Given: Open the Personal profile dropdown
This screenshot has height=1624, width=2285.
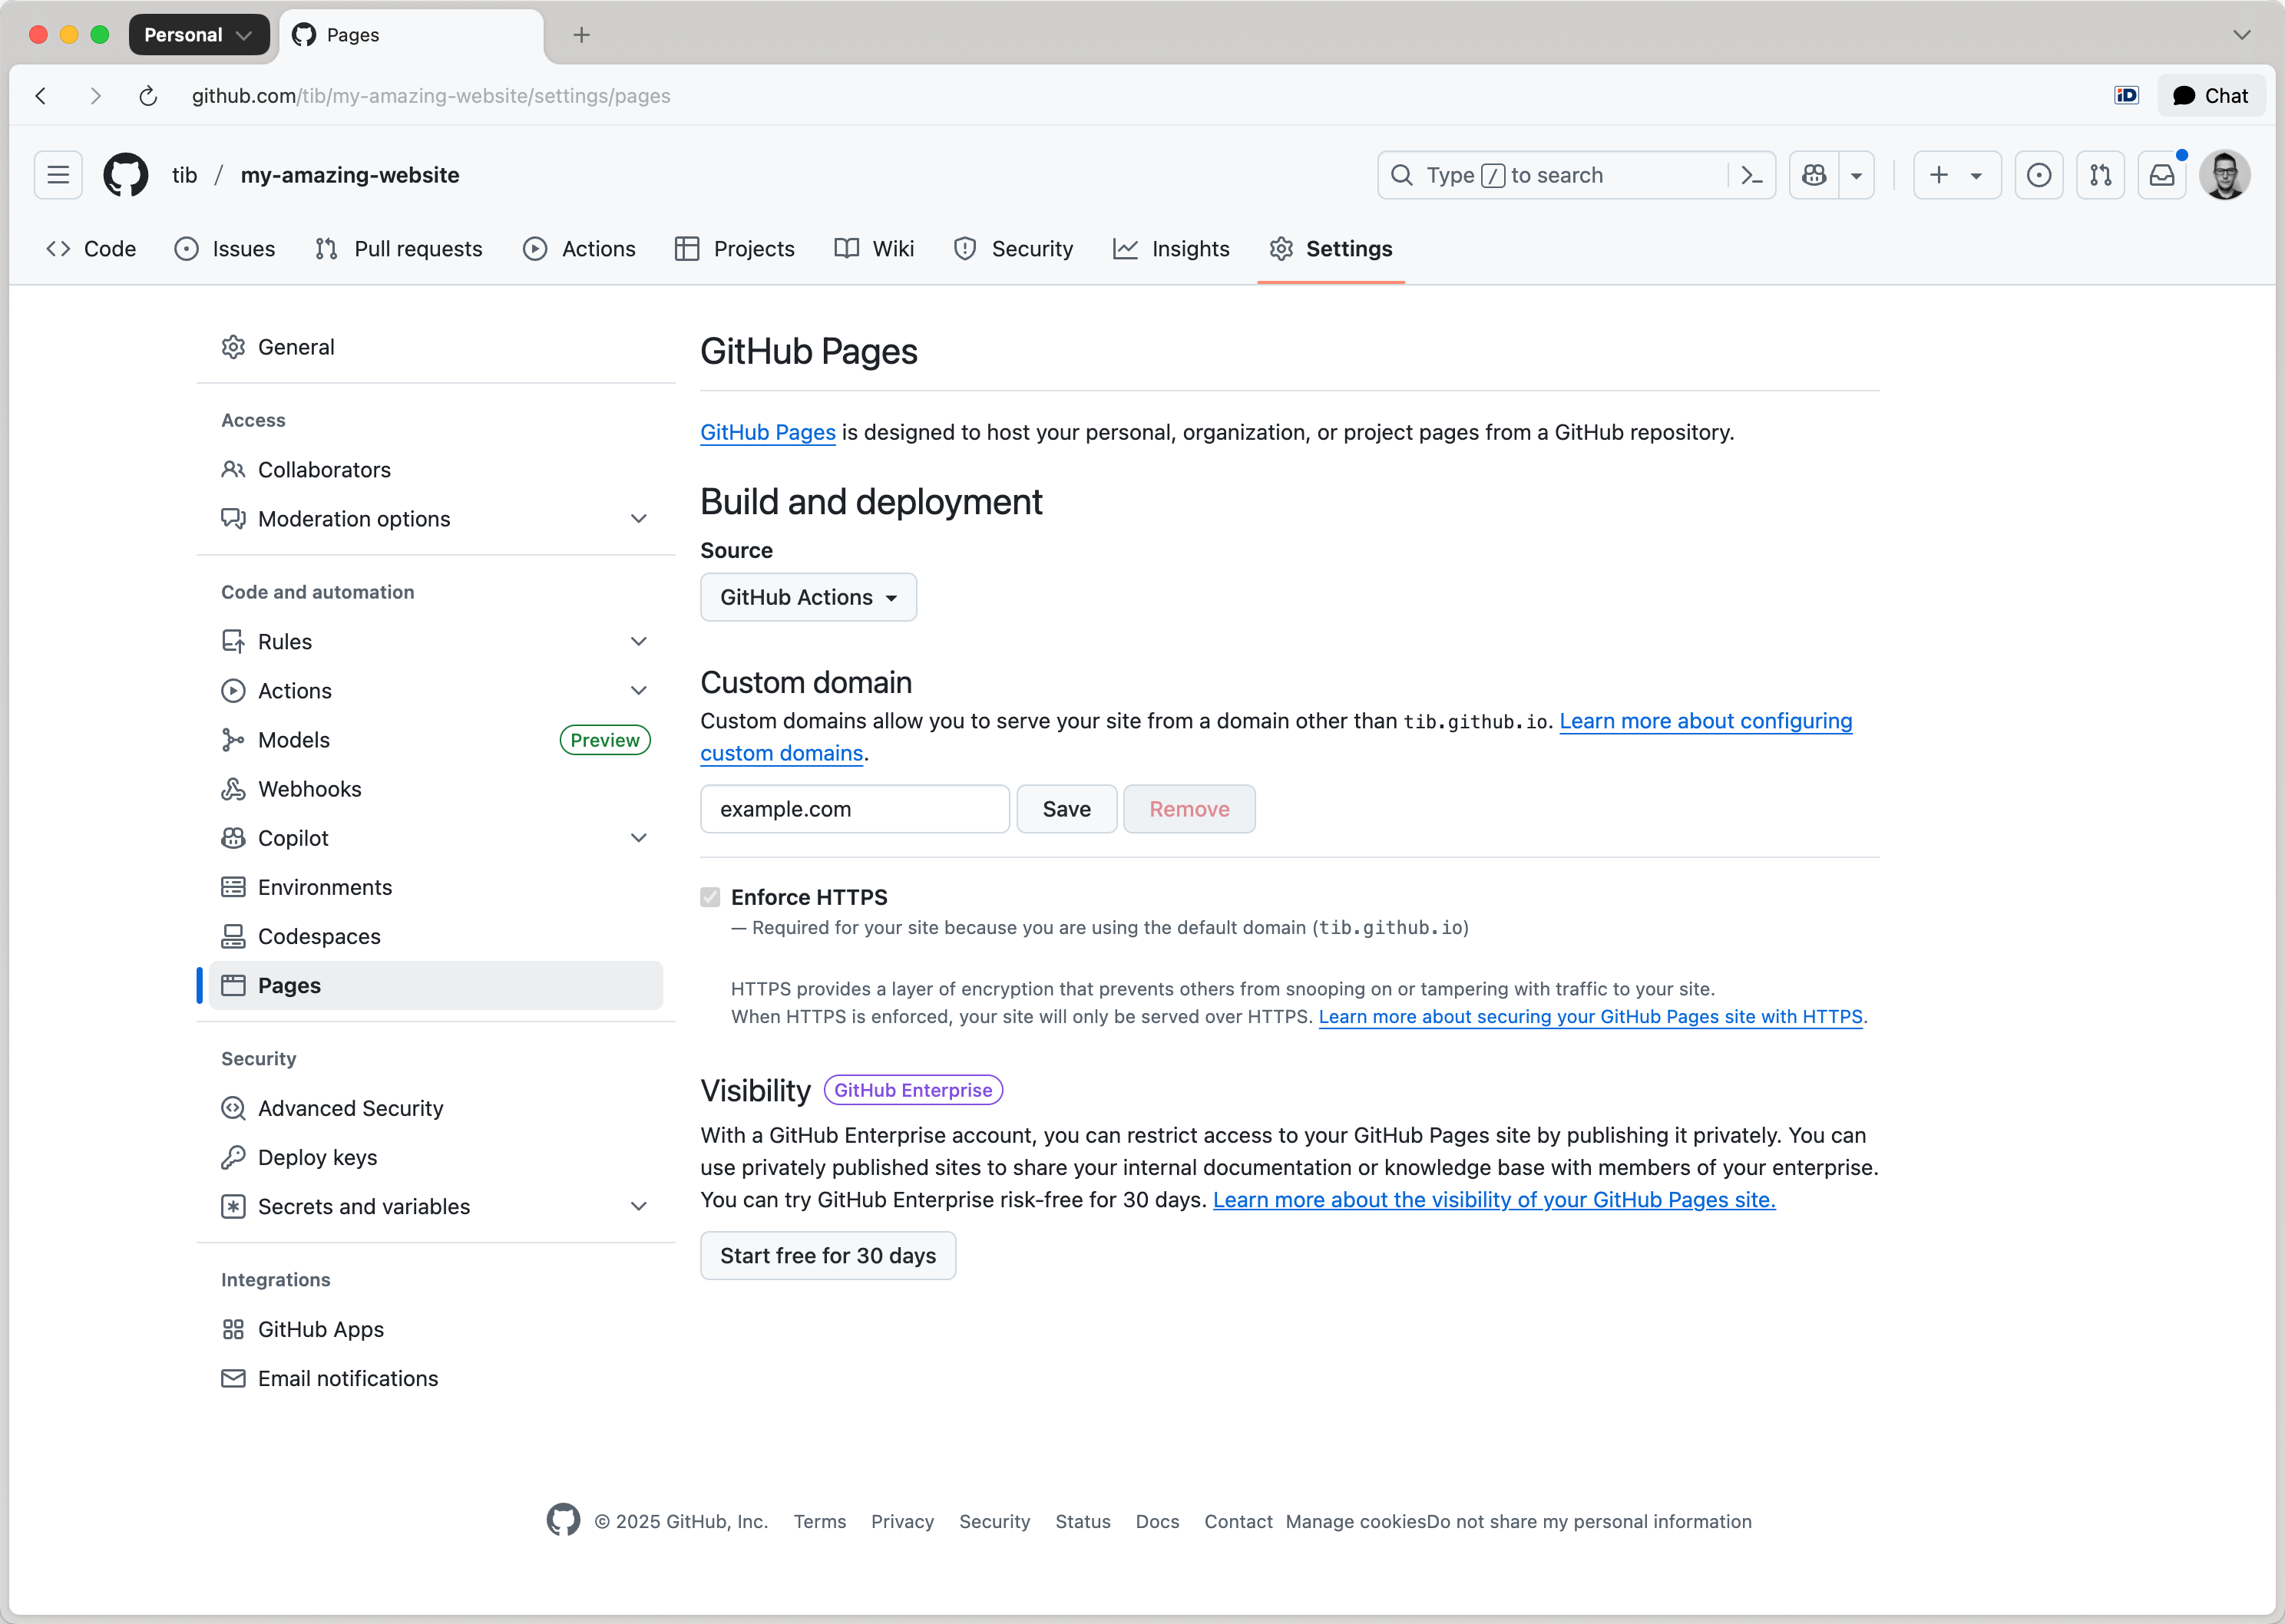Looking at the screenshot, I should coord(198,34).
